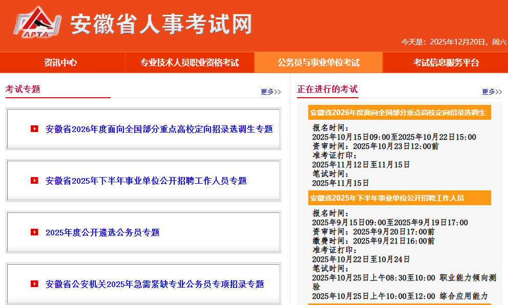
Task: Expand 更多>> beside 正在进行的考试
Action: pyautogui.click(x=491, y=90)
